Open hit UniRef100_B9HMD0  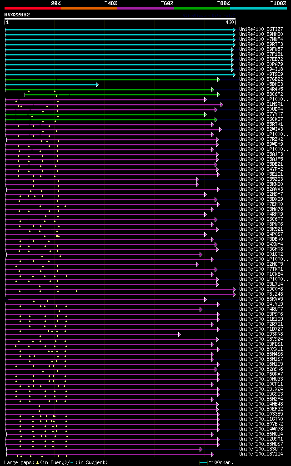[x=261, y=35]
